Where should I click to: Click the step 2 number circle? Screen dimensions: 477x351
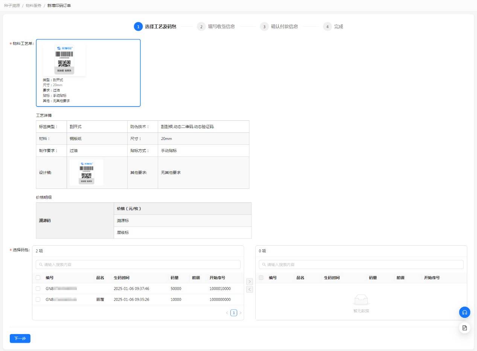201,27
